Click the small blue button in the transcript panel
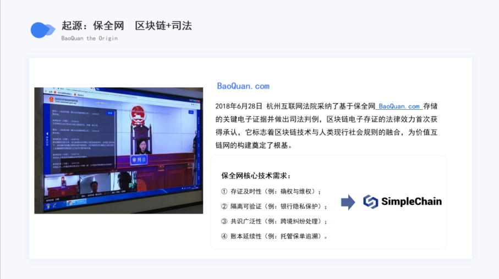 [x=110, y=111]
